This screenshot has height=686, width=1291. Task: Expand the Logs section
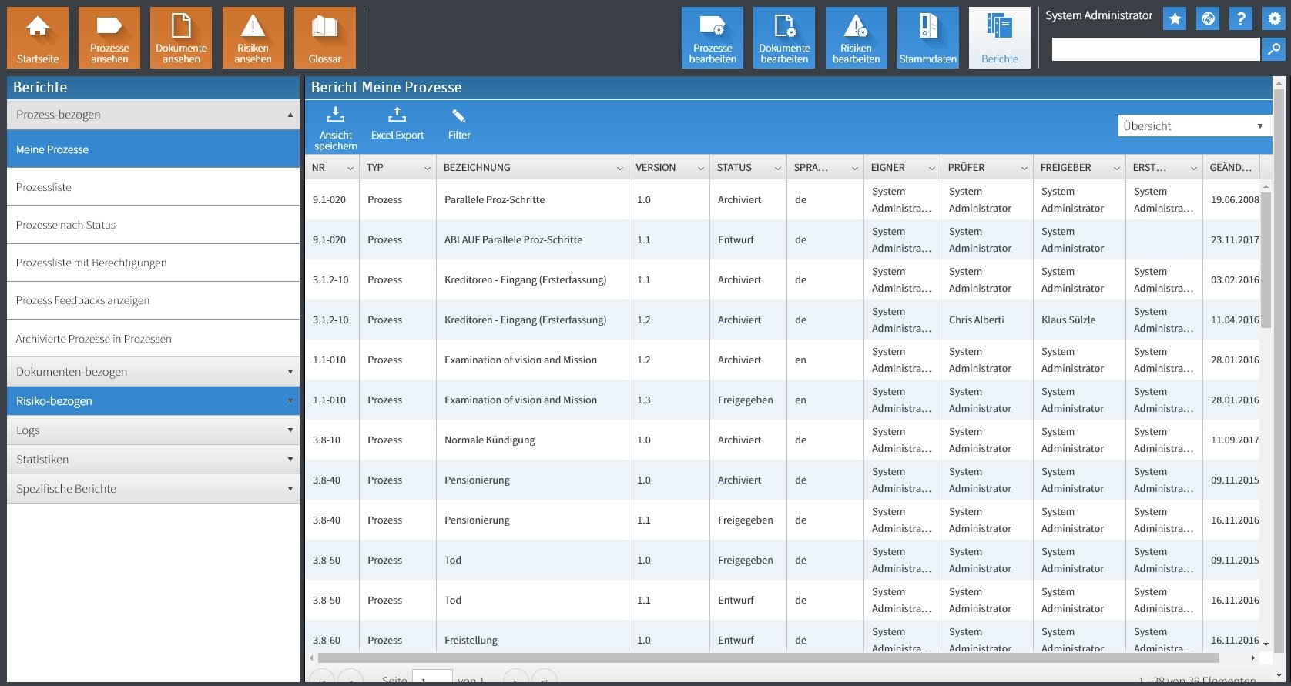pyautogui.click(x=153, y=430)
